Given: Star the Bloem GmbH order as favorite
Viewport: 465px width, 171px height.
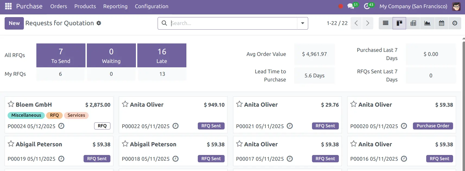Looking at the screenshot, I should [x=11, y=104].
